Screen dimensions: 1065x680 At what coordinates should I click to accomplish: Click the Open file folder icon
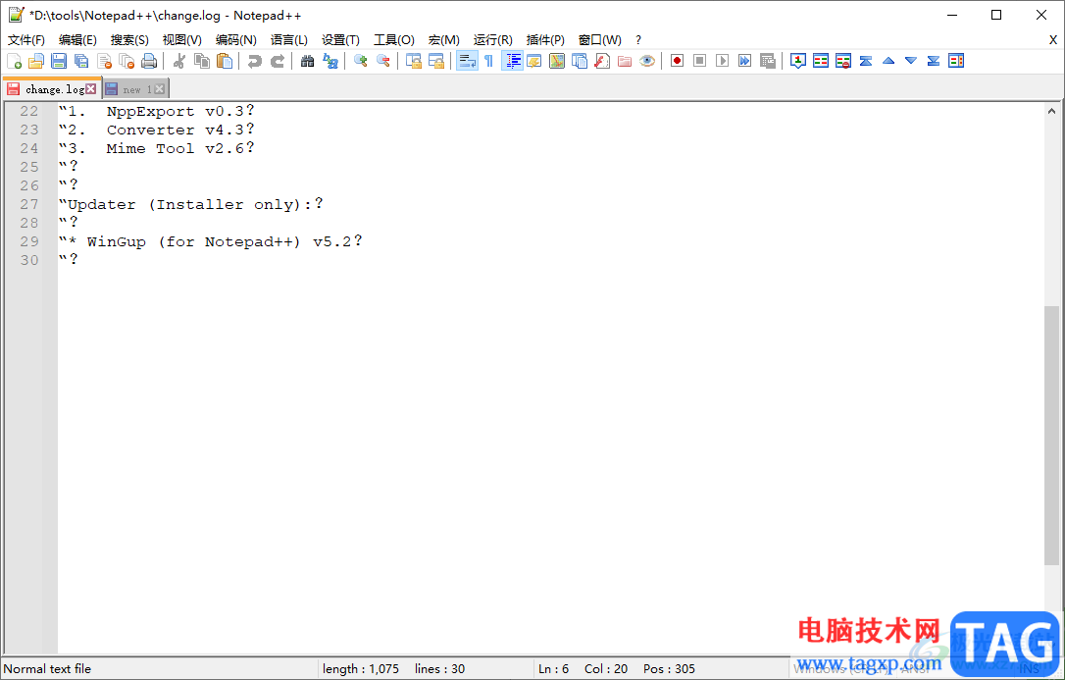(x=36, y=61)
